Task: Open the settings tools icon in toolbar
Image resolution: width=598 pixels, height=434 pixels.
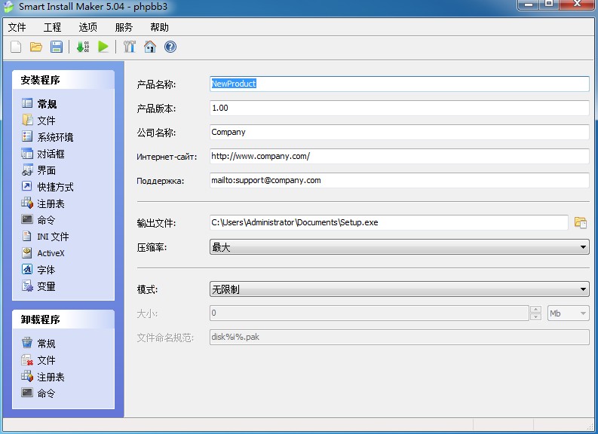Action: pos(130,47)
